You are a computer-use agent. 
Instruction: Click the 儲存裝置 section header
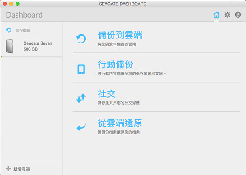23,30
